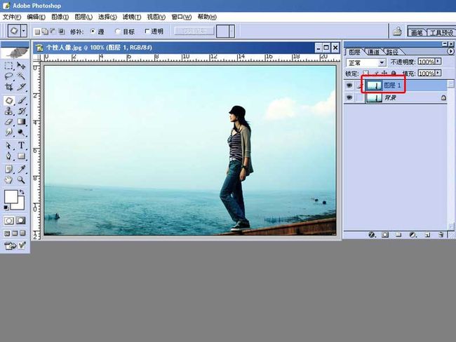Open the 正常 blend mode dropdown

(366, 62)
